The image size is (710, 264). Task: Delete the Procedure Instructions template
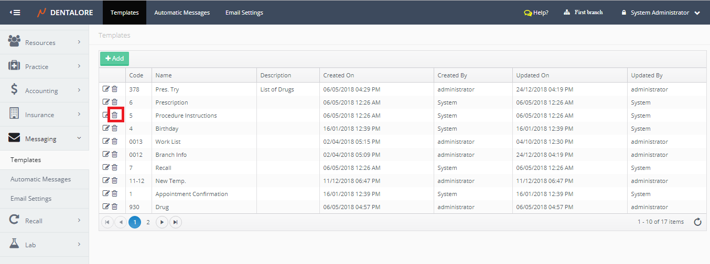114,115
